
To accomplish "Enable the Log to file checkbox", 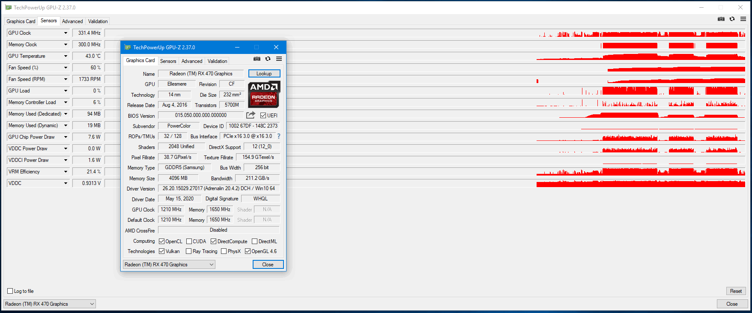I will tap(10, 291).
